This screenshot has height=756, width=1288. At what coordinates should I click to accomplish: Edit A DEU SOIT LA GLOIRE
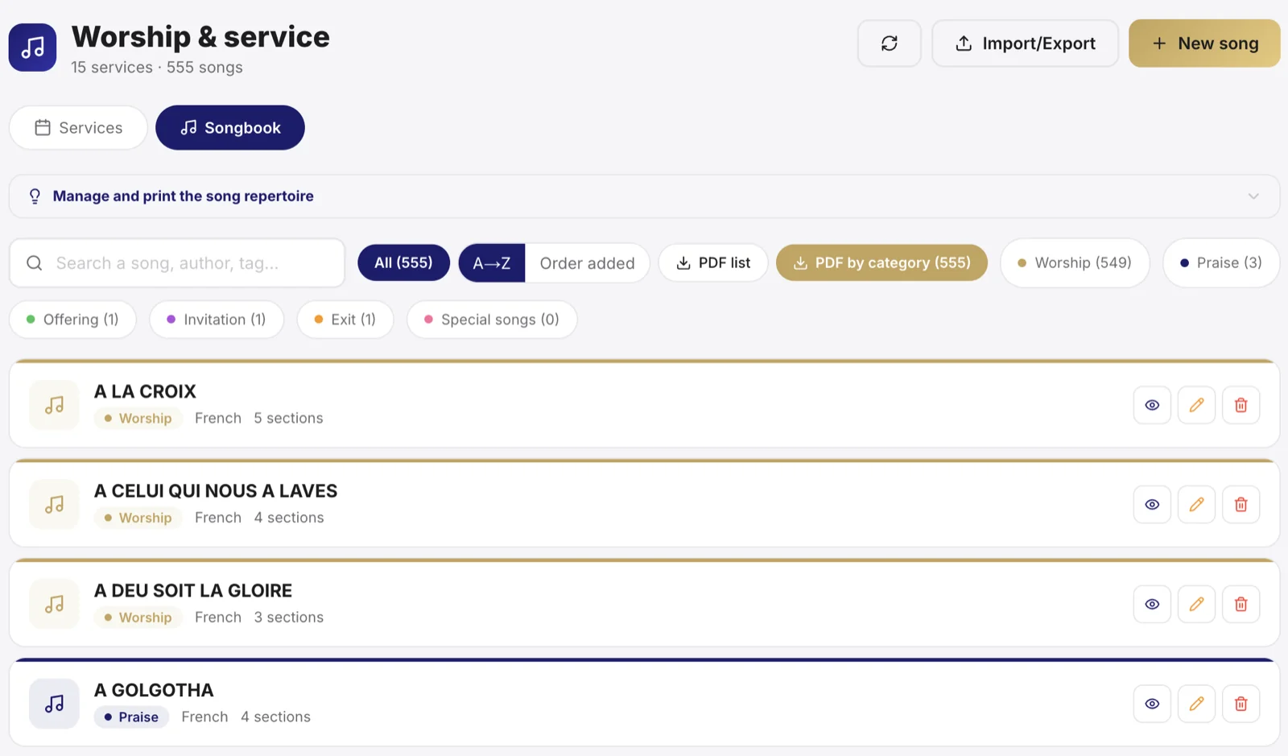point(1196,604)
